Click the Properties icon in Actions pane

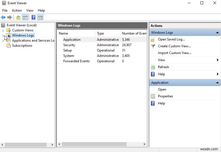153,96
